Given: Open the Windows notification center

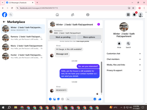Looking at the screenshot, I should coord(143,108).
